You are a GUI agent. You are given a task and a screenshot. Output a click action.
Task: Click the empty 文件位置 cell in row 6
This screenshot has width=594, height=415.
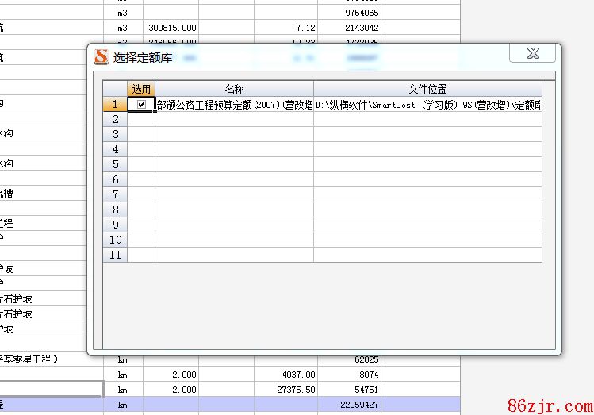[427, 179]
